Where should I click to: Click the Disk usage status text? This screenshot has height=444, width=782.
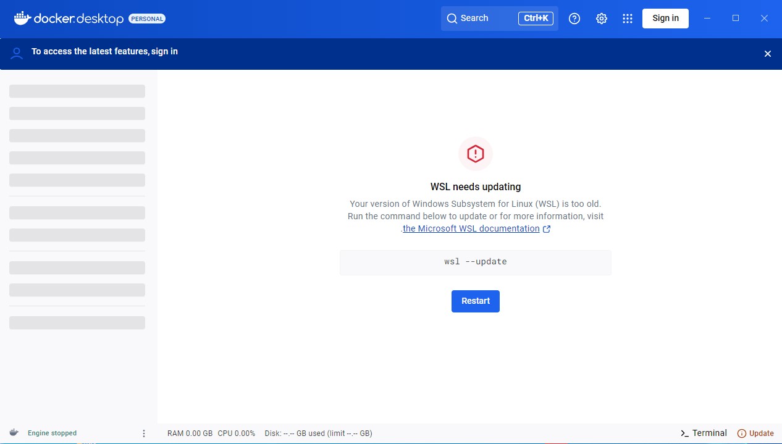coord(318,434)
